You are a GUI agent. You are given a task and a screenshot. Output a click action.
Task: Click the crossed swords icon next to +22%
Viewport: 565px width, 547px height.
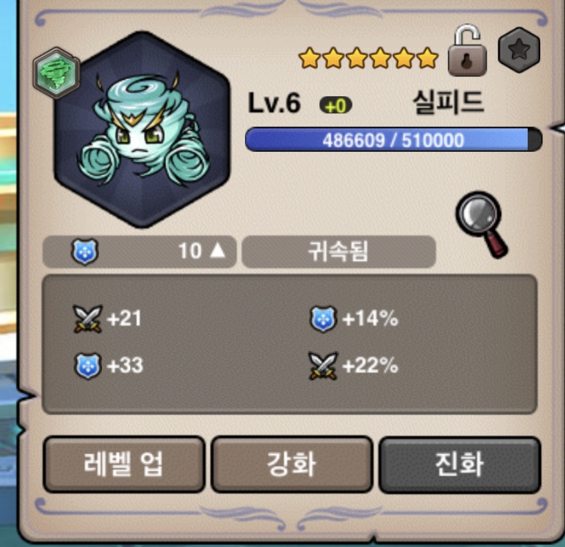click(323, 366)
